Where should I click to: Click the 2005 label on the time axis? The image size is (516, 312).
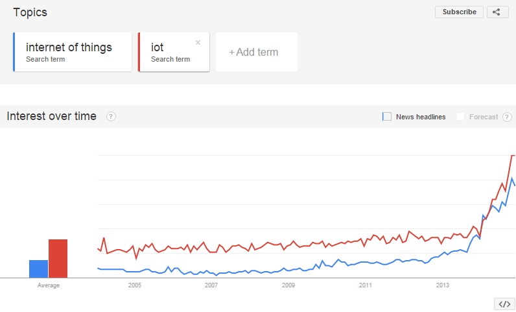tap(135, 285)
